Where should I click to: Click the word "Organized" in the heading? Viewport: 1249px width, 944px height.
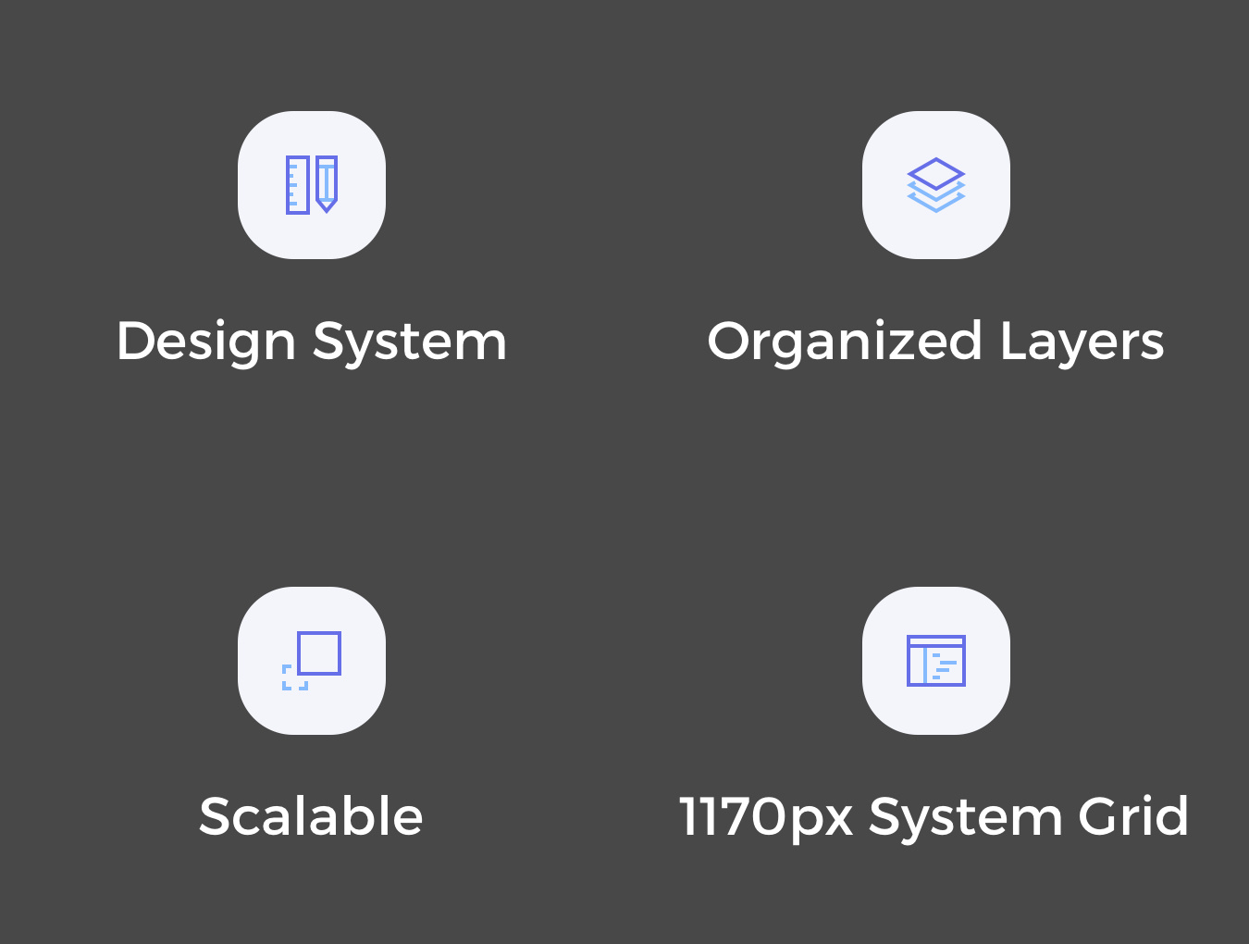(x=845, y=342)
